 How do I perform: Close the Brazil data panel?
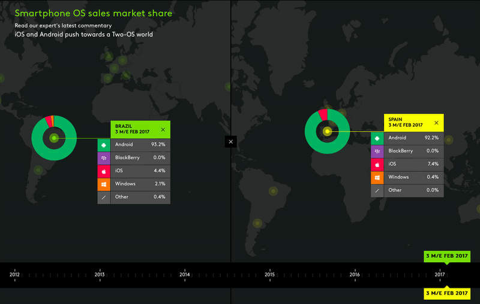click(x=163, y=130)
